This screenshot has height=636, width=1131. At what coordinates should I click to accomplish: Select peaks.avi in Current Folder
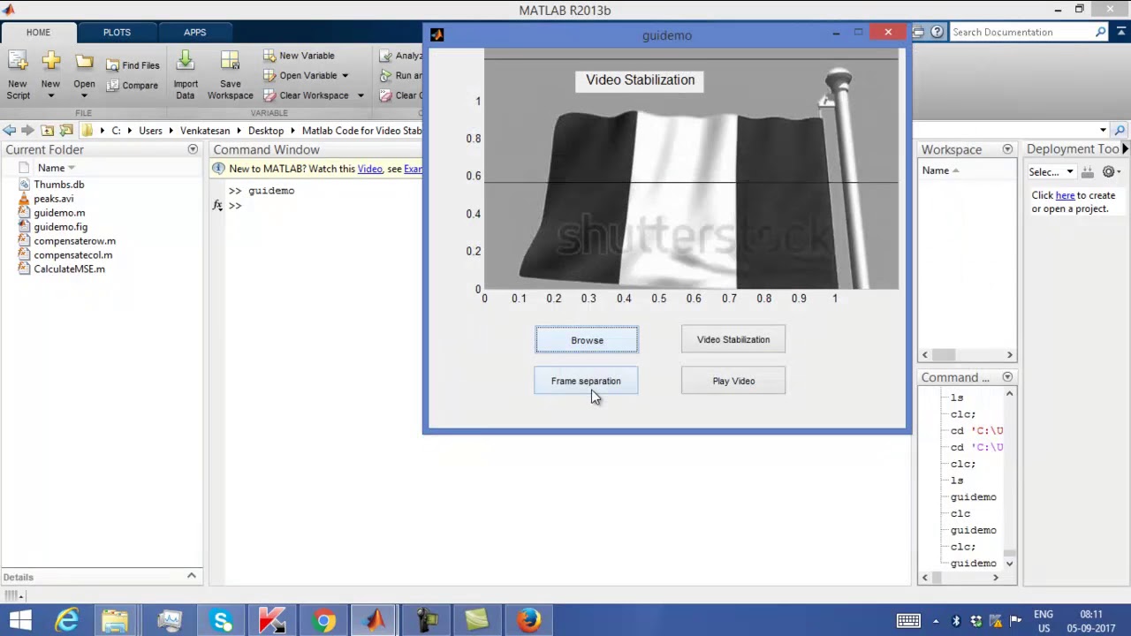54,199
